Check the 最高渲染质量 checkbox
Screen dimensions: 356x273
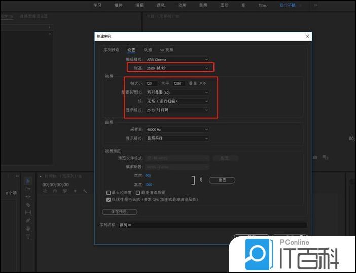pos(138,193)
